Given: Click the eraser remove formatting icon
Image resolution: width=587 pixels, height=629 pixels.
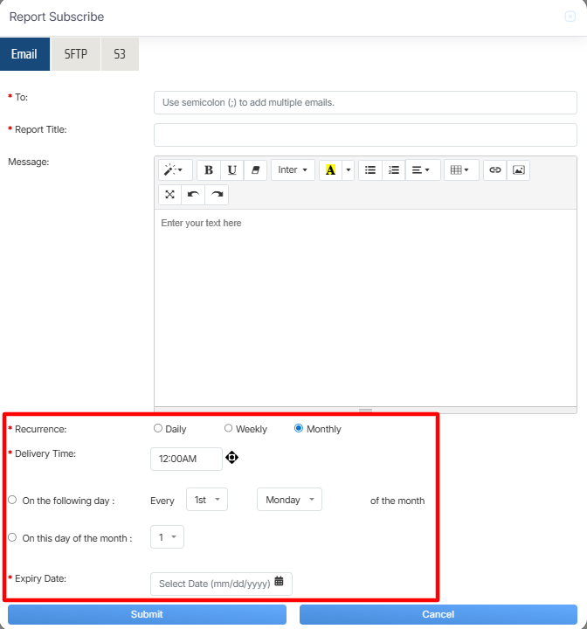Looking at the screenshot, I should [255, 170].
